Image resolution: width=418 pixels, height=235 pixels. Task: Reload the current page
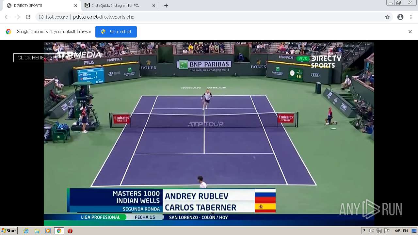point(28,17)
